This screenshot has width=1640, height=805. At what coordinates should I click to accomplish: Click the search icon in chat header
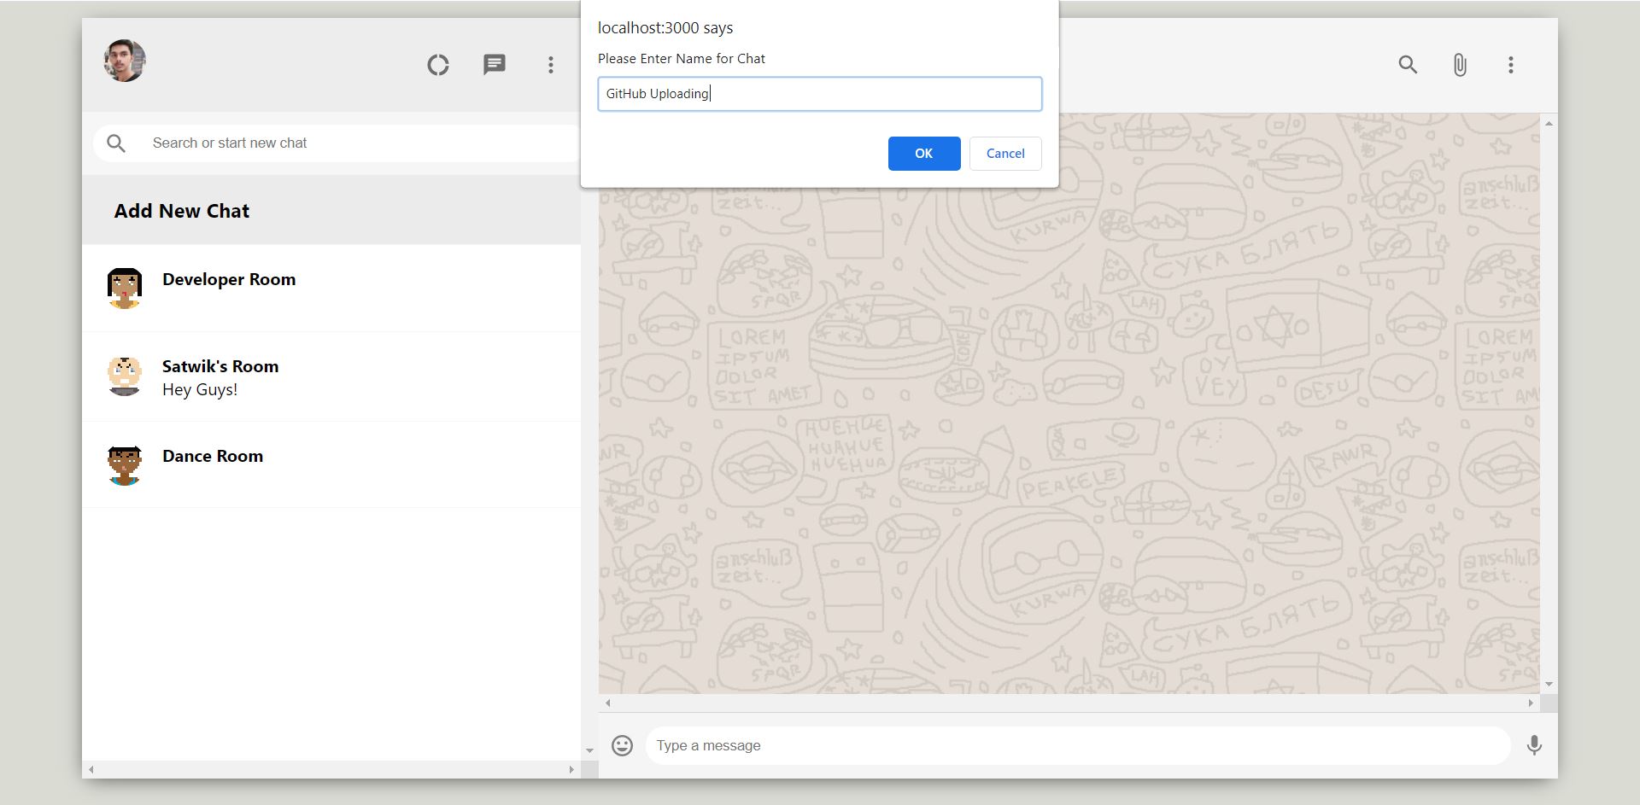(x=1408, y=65)
